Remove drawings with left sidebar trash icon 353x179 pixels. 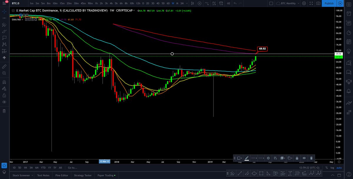(x=4, y=111)
